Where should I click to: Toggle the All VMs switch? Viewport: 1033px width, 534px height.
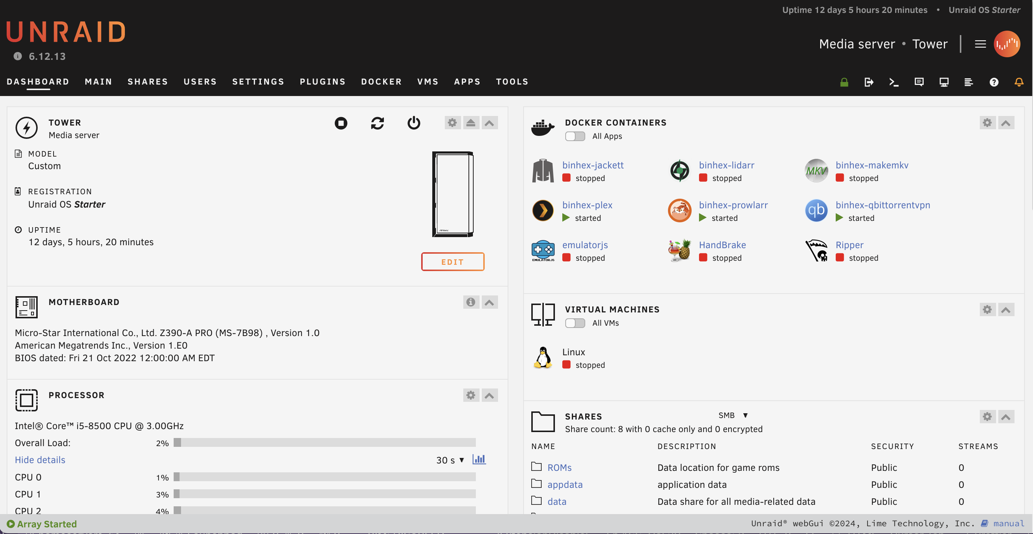[575, 323]
